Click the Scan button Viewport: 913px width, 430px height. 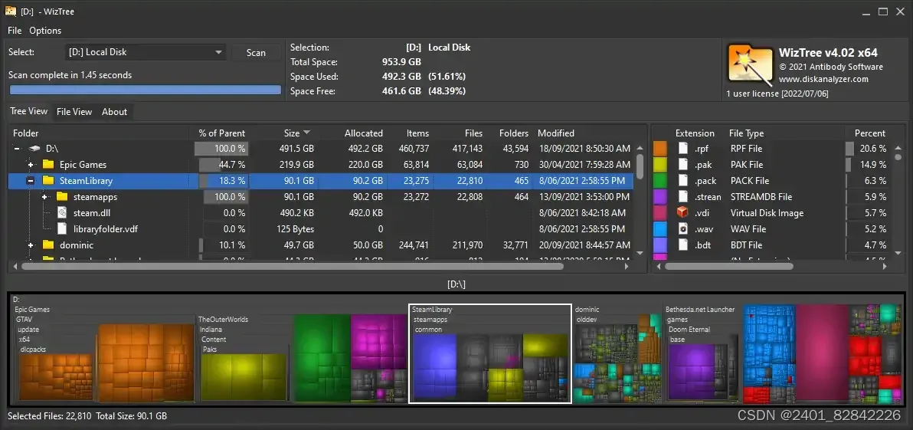click(256, 52)
